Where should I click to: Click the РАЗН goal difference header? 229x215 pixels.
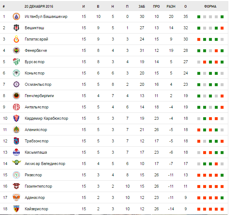pyautogui.click(x=171, y=7)
